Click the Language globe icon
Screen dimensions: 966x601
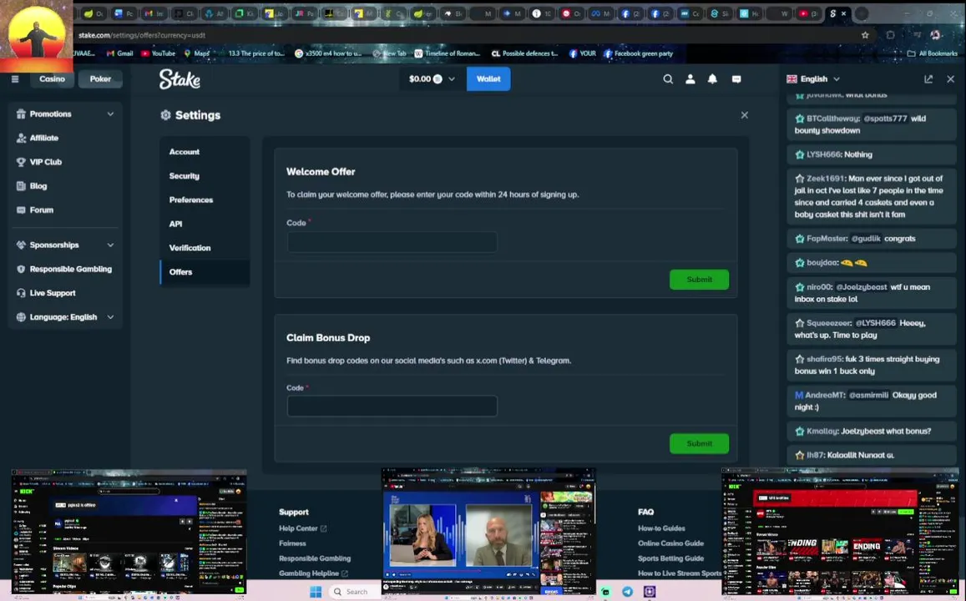[21, 317]
